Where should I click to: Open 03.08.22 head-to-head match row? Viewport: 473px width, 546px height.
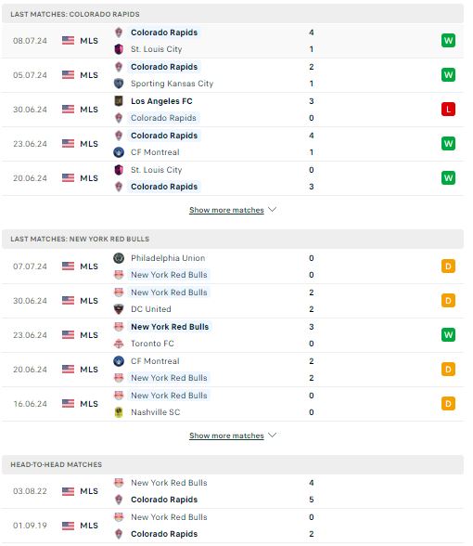coord(233,491)
